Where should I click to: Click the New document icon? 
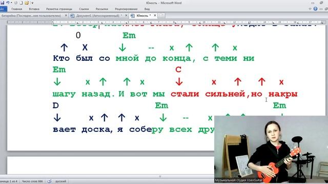[x=21, y=3]
